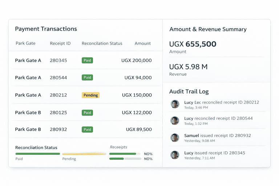The height and width of the screenshot is (186, 279).
Task: Click the Paid badge for receipt 280125
Action: point(87,113)
